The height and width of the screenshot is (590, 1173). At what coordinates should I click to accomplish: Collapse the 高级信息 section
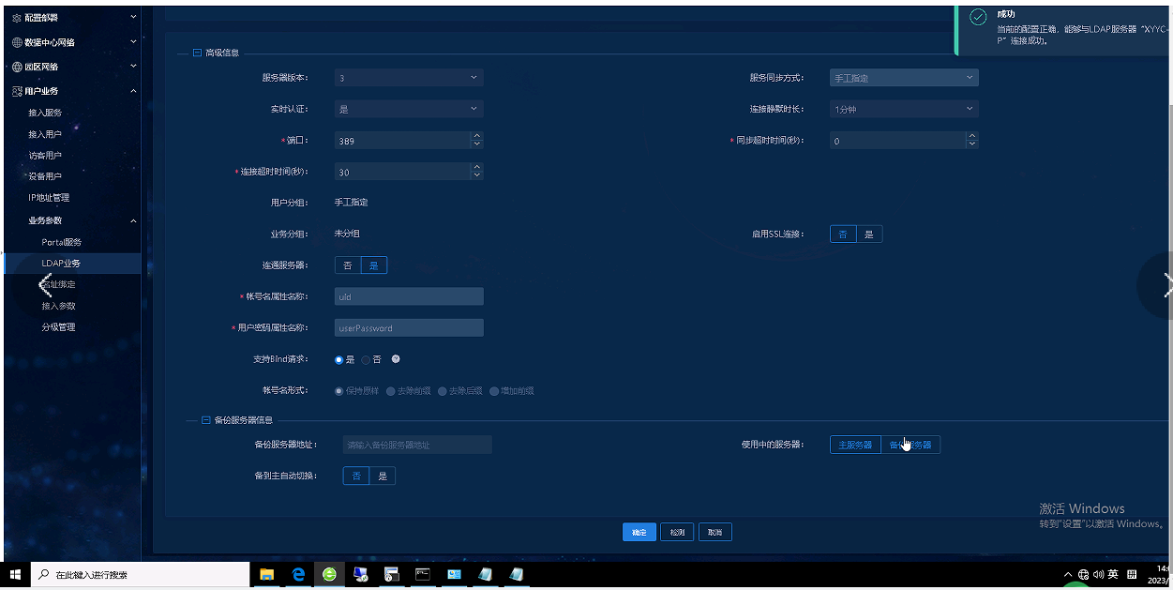point(197,53)
